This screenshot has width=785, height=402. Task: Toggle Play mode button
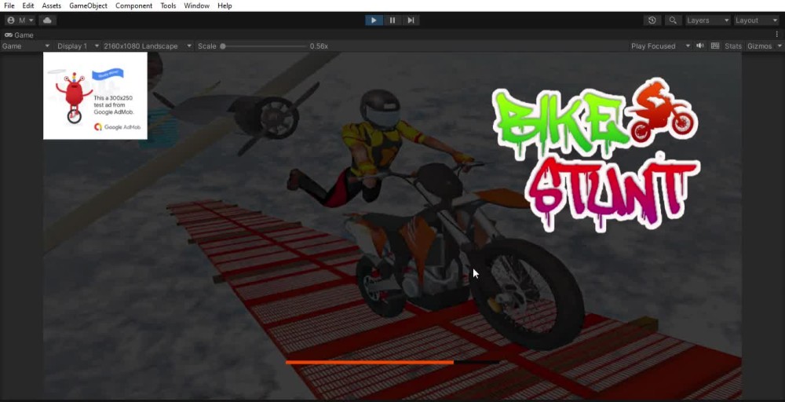click(x=374, y=20)
